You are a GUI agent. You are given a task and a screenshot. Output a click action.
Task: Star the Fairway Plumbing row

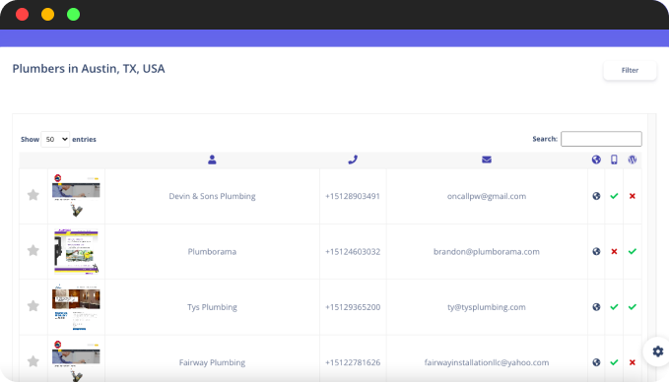coord(33,361)
